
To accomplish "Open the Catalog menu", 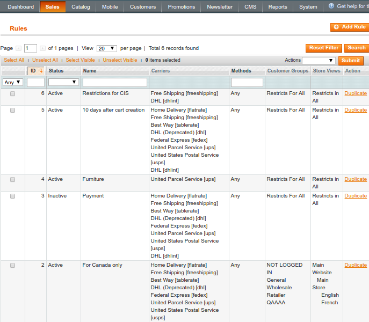I will (x=81, y=7).
